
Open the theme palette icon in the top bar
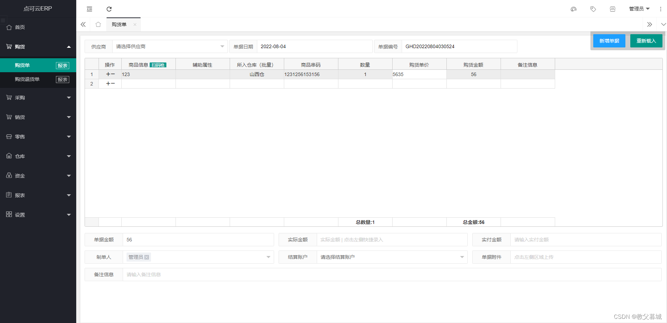(574, 9)
